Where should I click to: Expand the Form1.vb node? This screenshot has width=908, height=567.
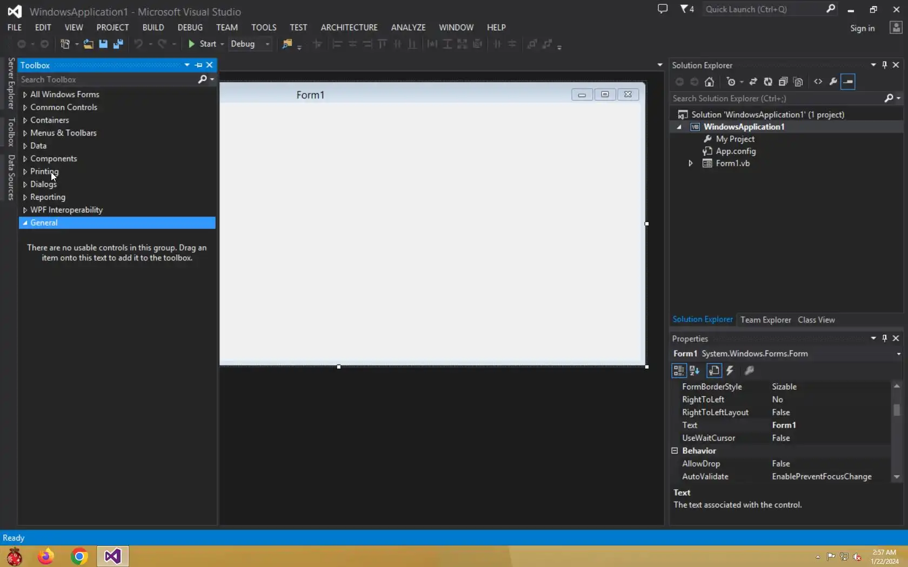coord(690,164)
